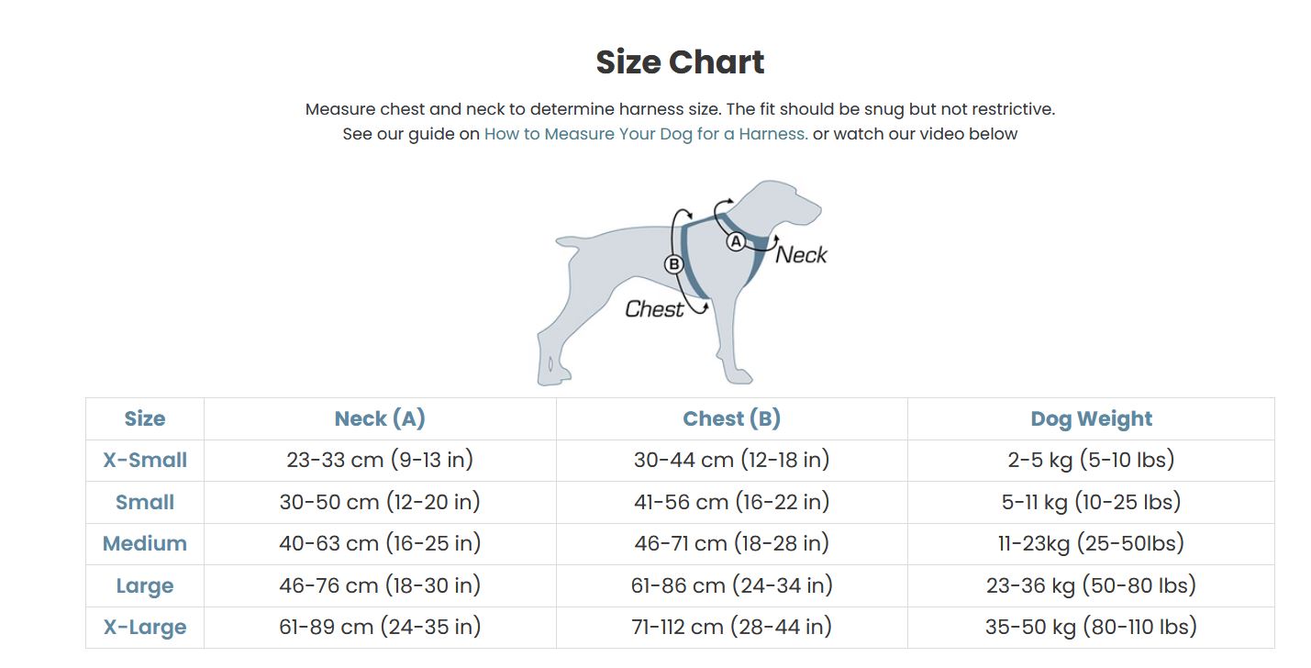
Task: Click the Small size row label
Action: point(145,503)
